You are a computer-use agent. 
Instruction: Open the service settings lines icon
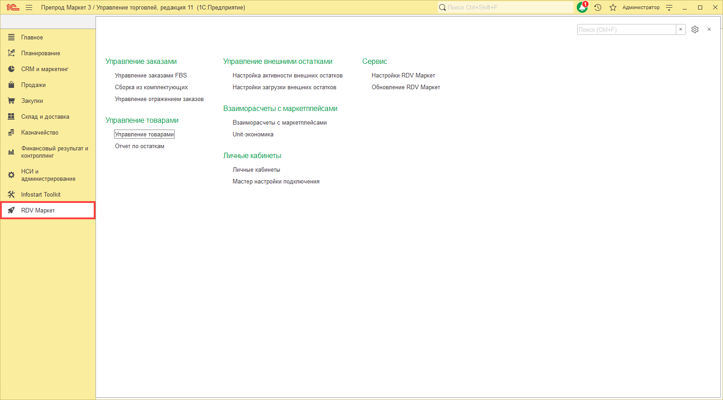click(669, 7)
